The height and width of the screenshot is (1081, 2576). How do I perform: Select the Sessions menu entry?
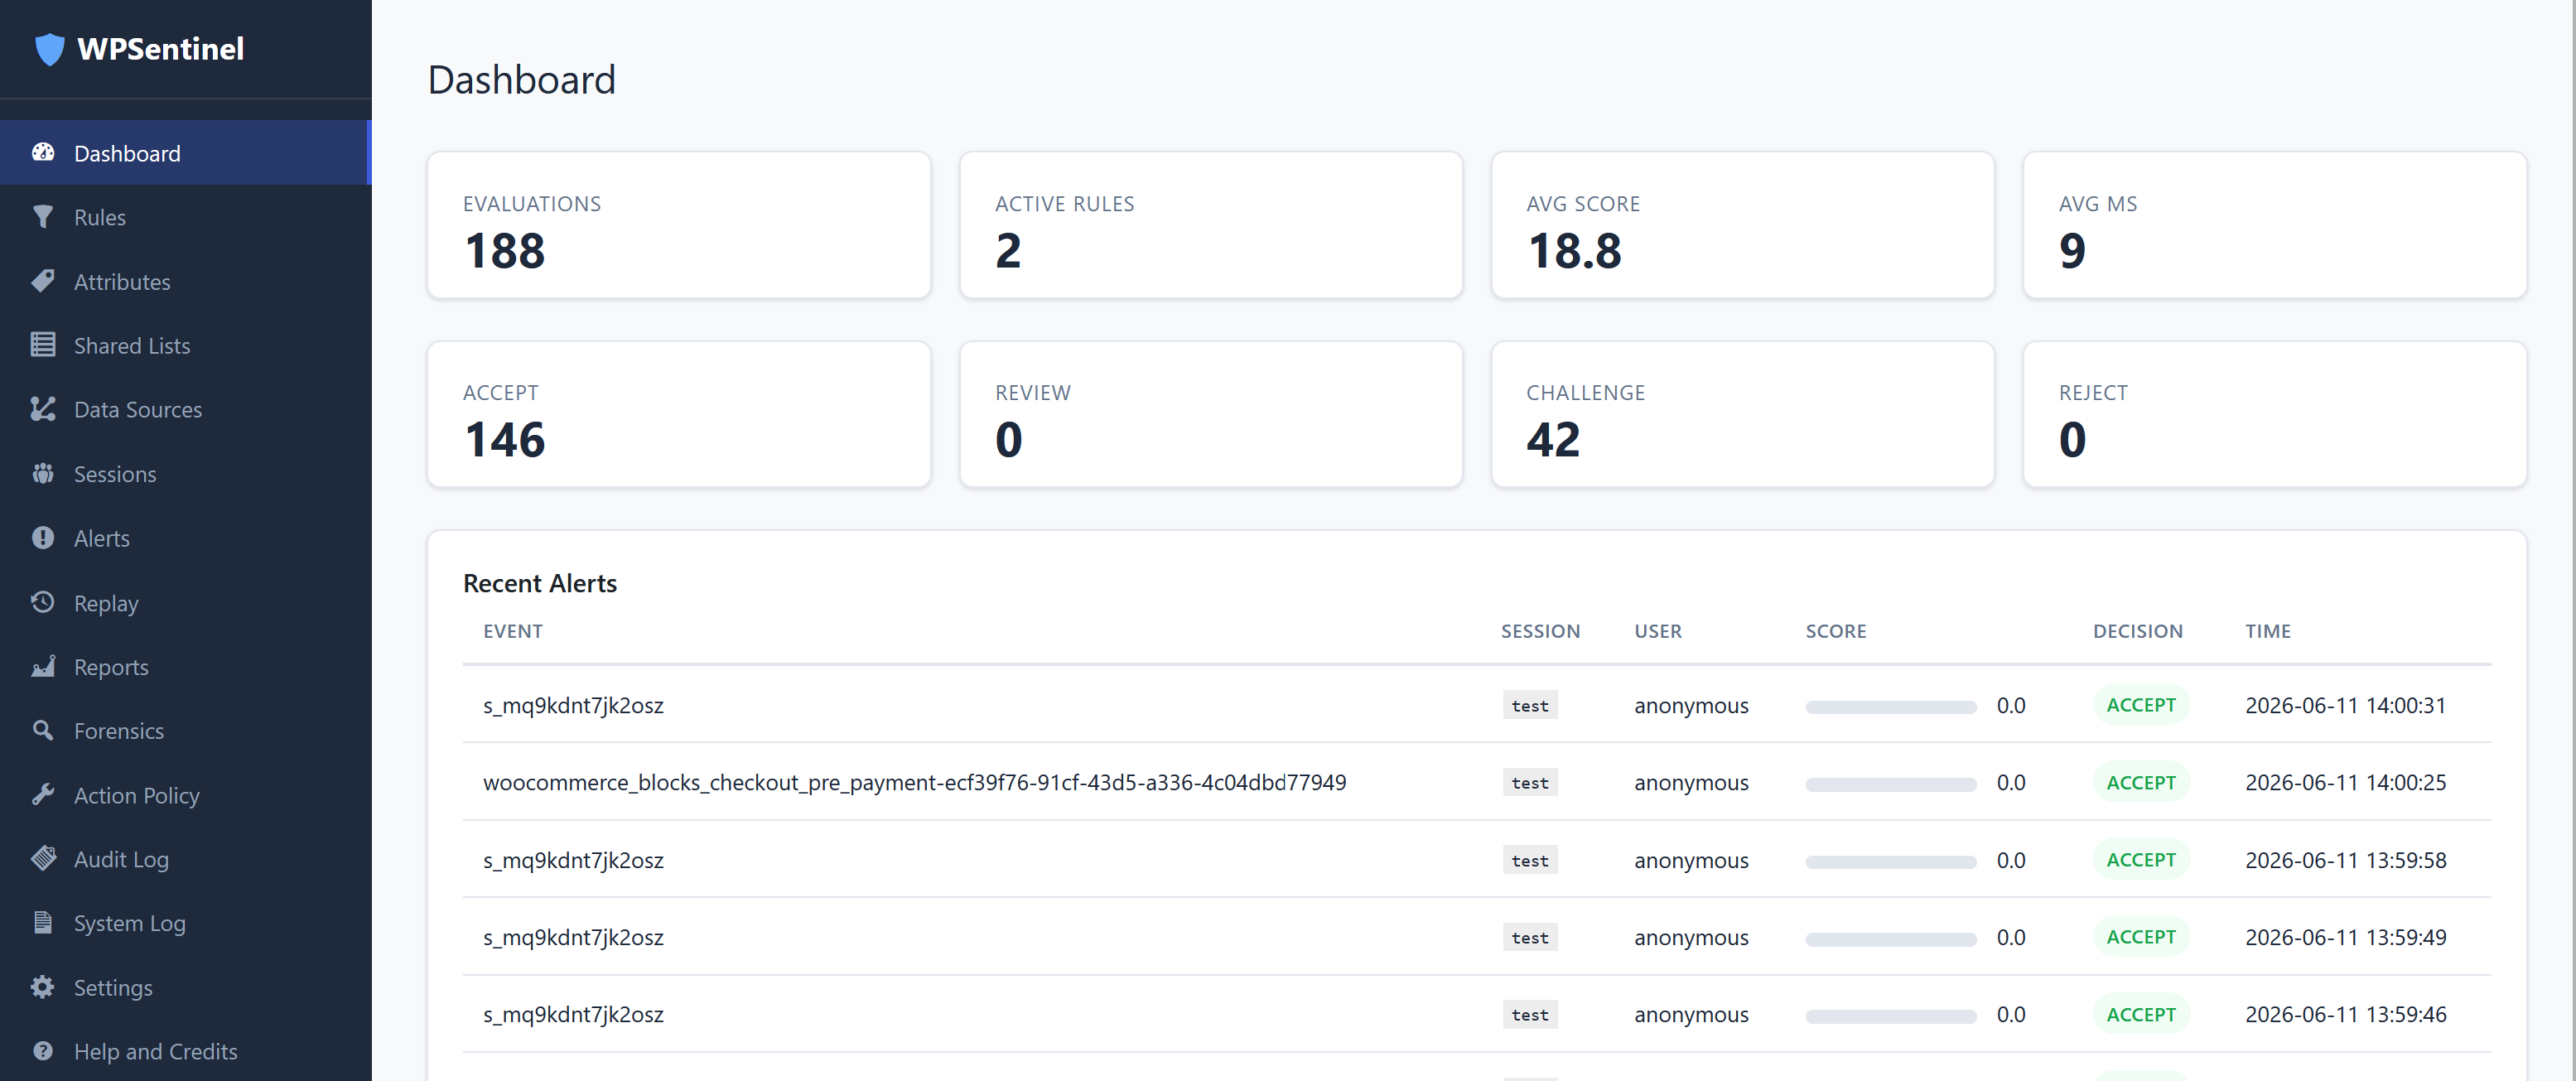coord(185,474)
